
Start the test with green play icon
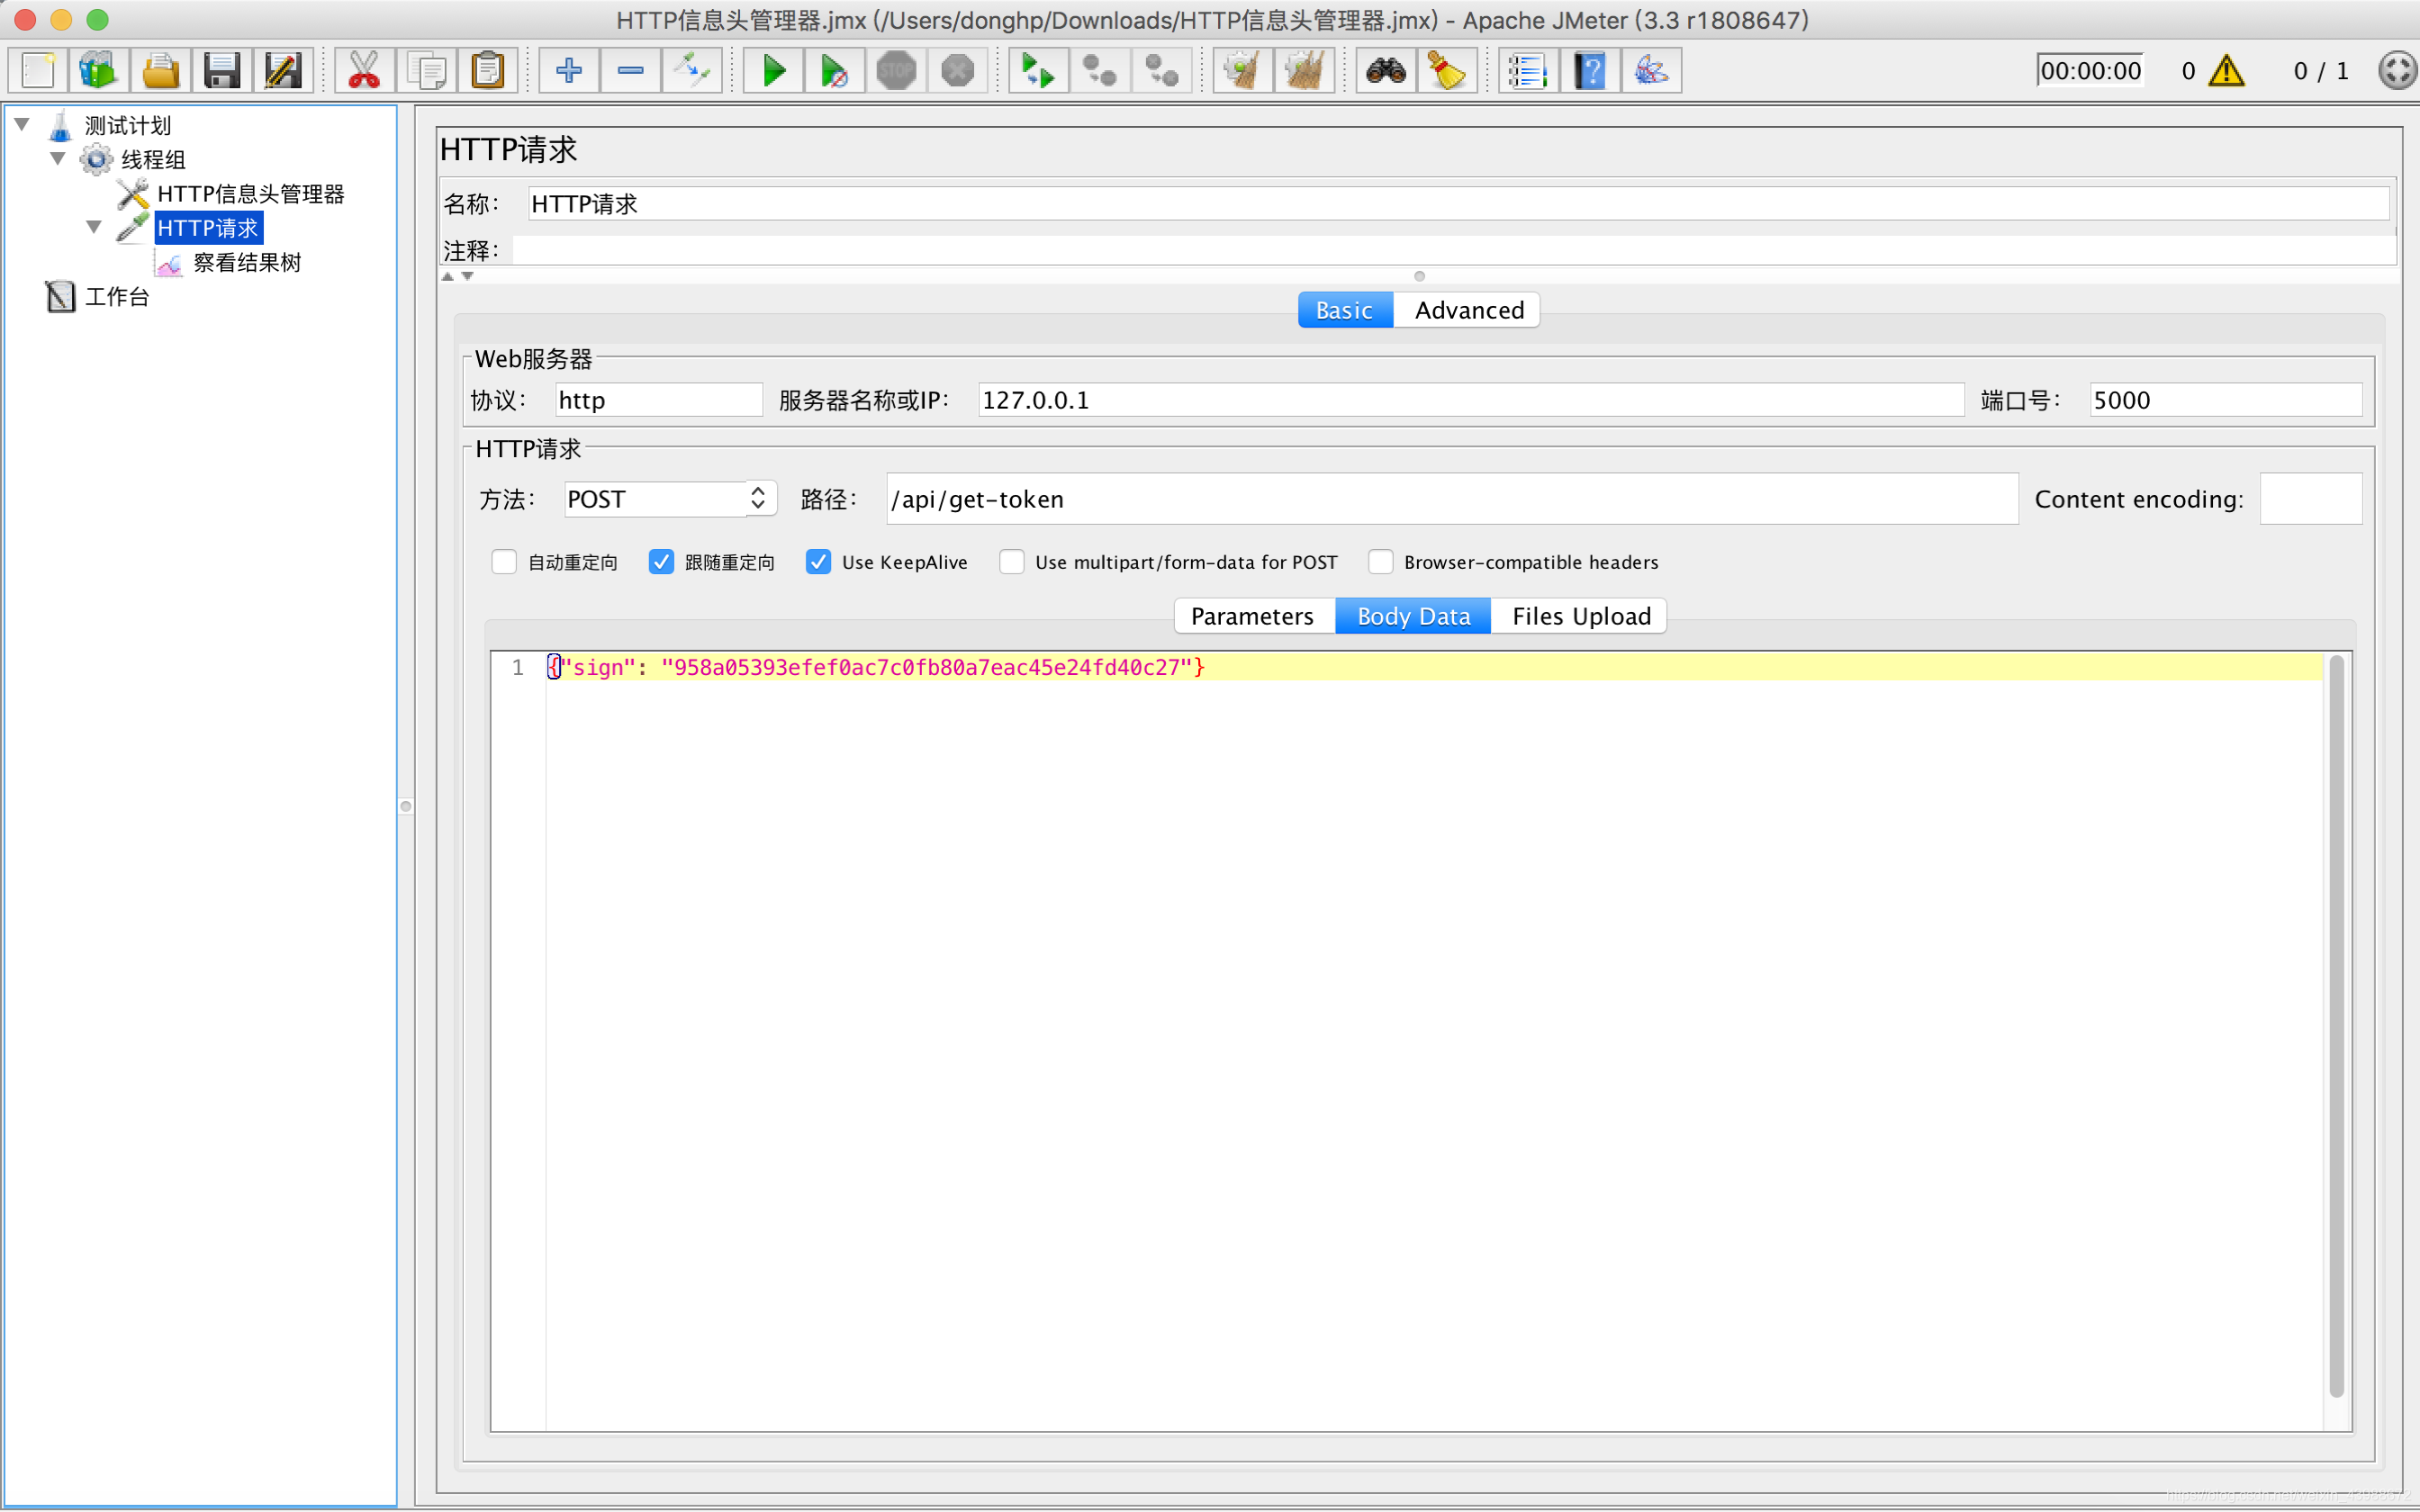click(773, 71)
